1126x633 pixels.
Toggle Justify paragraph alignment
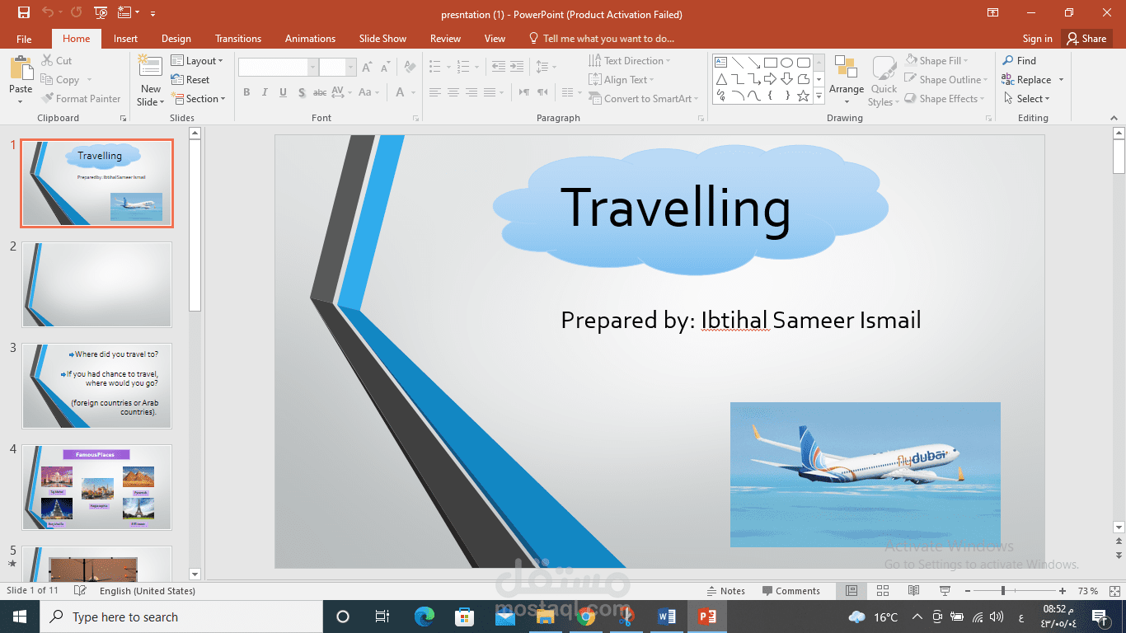click(491, 92)
